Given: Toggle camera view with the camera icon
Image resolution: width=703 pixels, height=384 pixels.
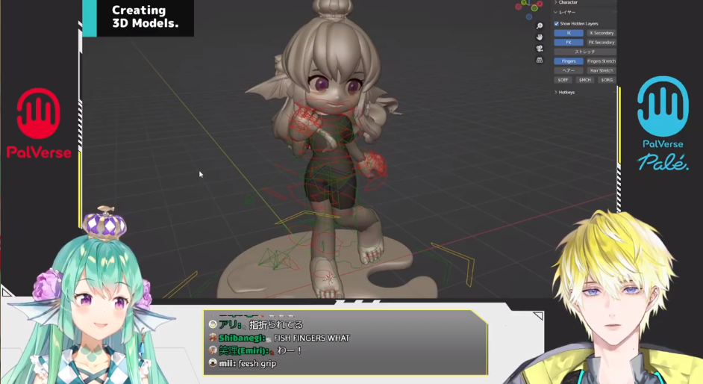Looking at the screenshot, I should point(540,49).
